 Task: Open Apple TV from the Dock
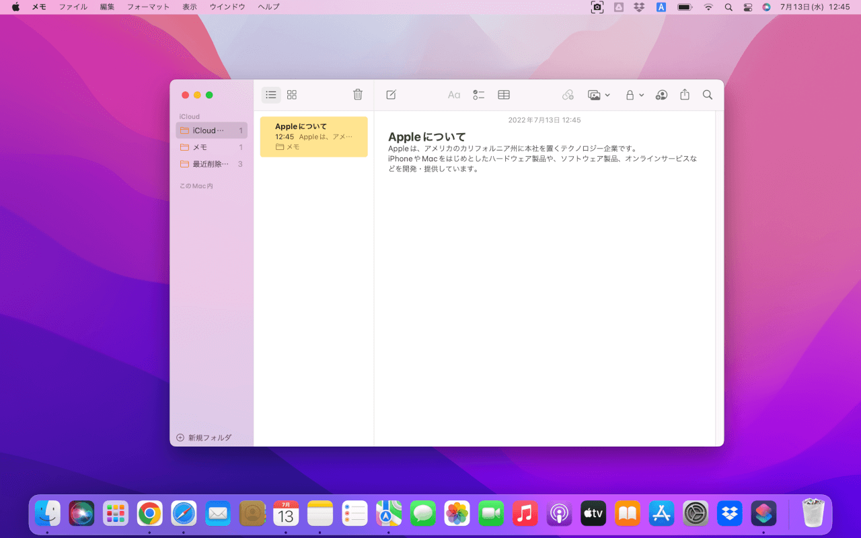tap(593, 514)
